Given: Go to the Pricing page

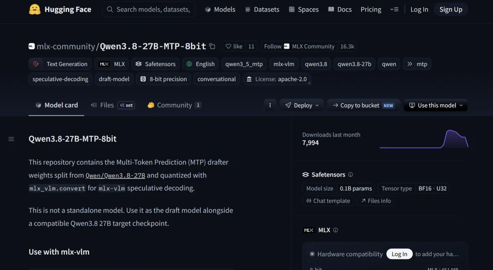Looking at the screenshot, I should (371, 10).
